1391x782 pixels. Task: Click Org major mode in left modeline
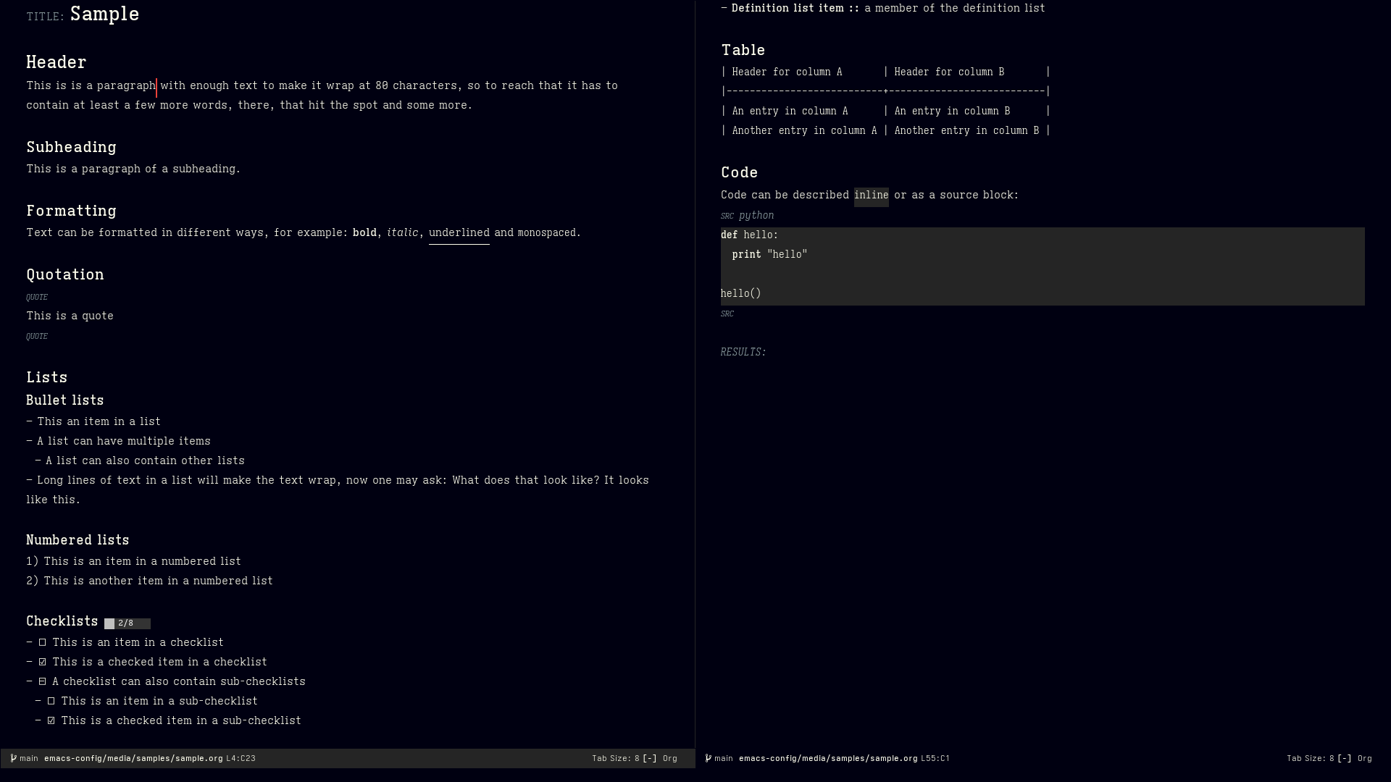click(669, 758)
